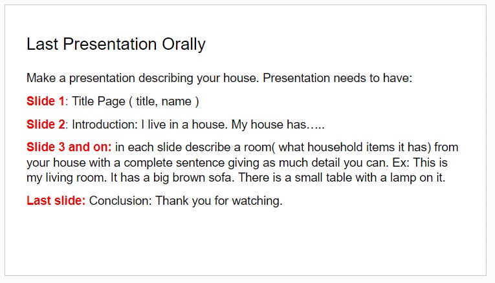Click the red "Slide 1" label
Viewport: 495px width, 283px height.
pyautogui.click(x=45, y=101)
